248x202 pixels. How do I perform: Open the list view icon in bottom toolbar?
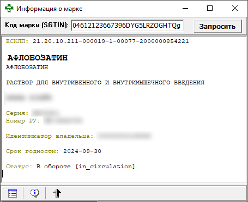(13, 193)
